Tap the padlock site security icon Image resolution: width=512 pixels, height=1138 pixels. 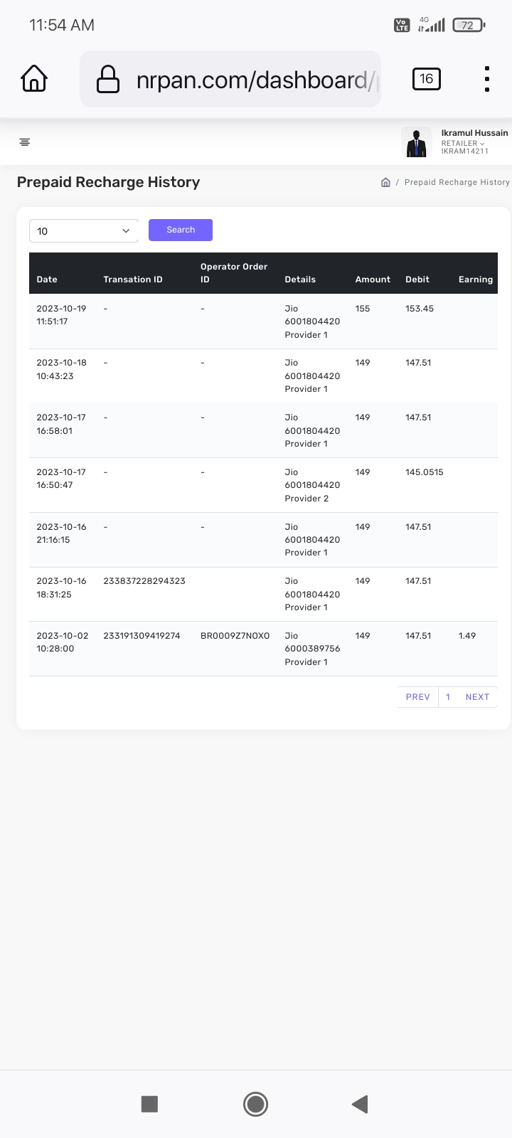click(x=107, y=79)
